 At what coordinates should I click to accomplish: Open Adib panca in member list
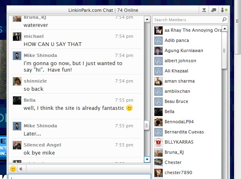click(x=188, y=40)
